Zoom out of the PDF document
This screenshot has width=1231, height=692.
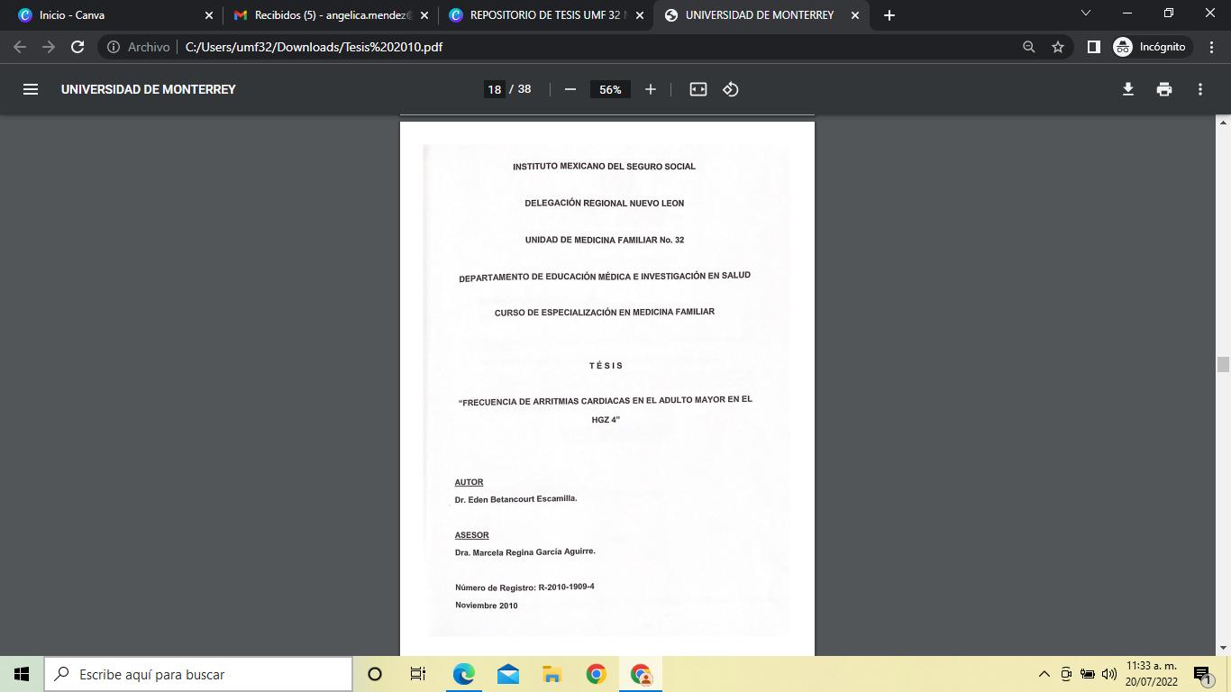(570, 89)
